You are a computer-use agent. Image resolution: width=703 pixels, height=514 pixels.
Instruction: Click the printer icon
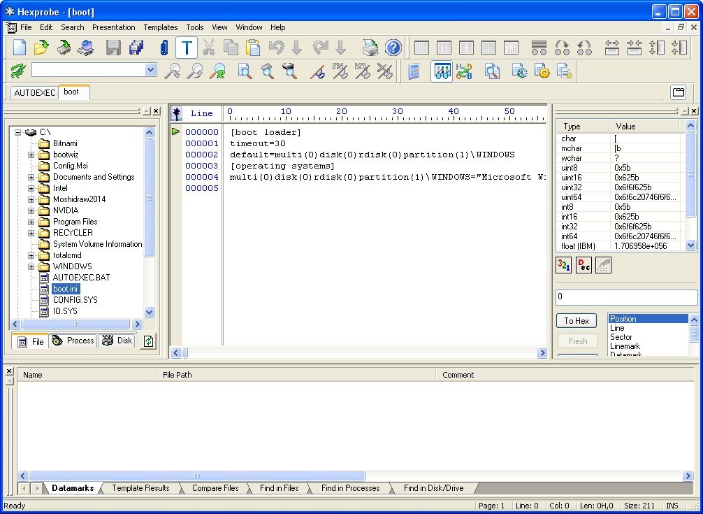point(370,48)
